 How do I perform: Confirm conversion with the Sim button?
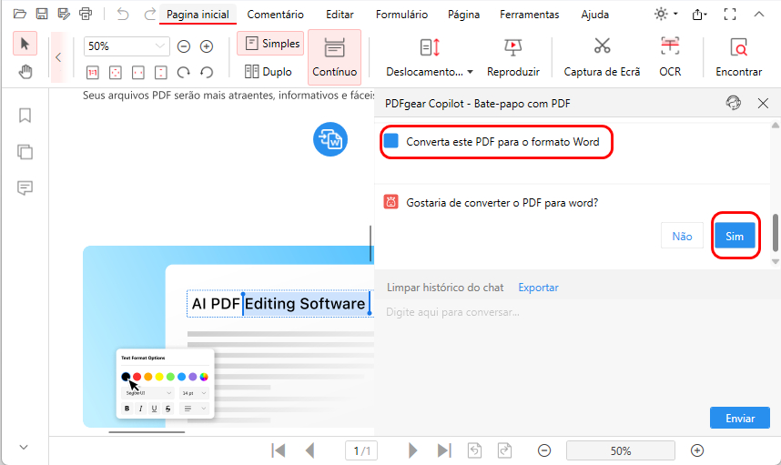coord(735,236)
